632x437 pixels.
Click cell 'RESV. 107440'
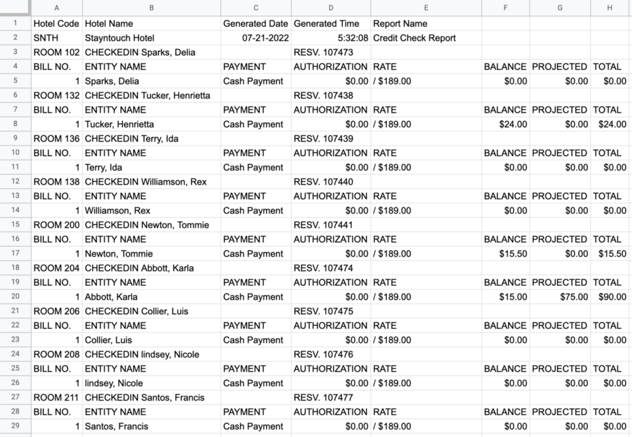331,182
